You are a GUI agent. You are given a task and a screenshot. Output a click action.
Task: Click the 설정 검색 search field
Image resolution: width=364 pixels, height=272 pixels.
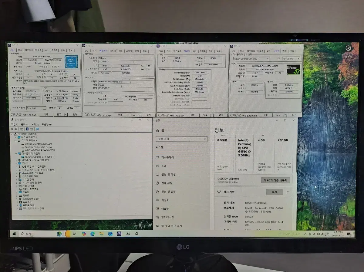[181, 139]
